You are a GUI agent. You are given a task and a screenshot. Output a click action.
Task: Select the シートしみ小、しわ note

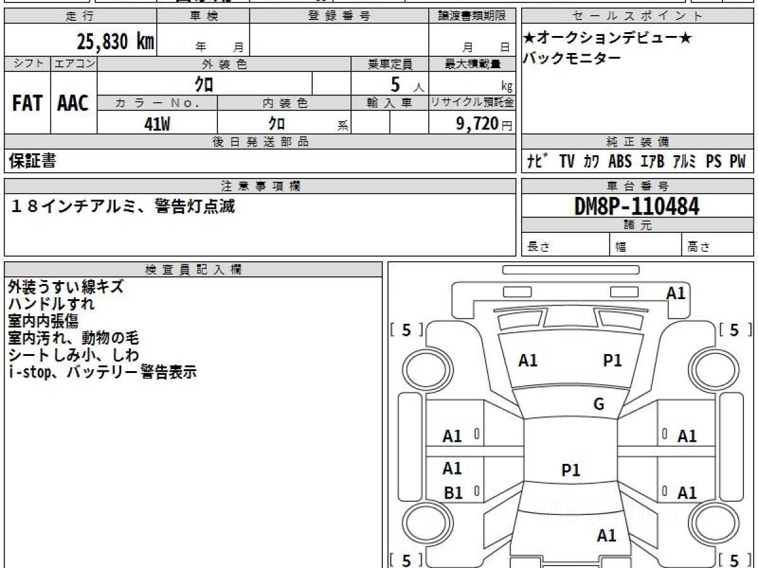coord(73,355)
